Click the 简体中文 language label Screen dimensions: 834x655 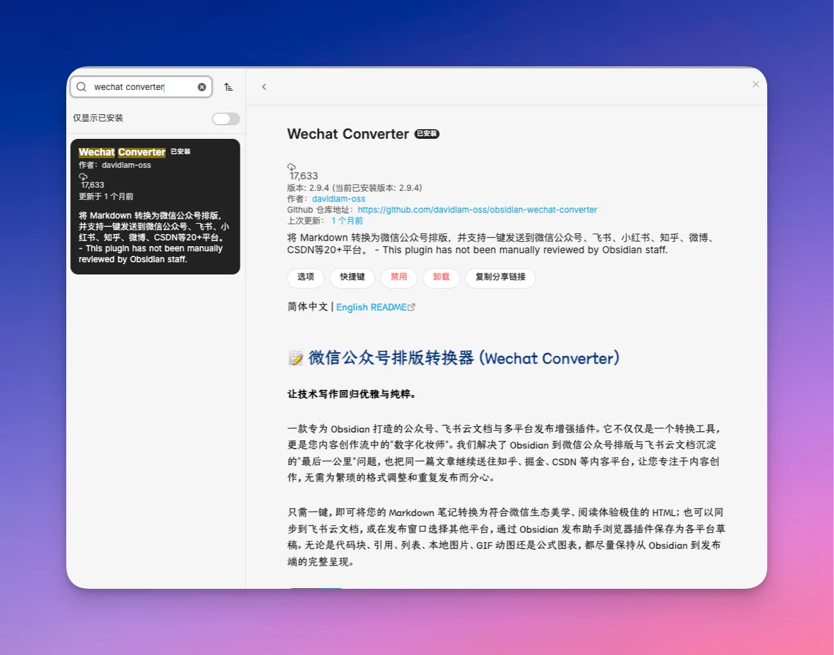coord(307,307)
